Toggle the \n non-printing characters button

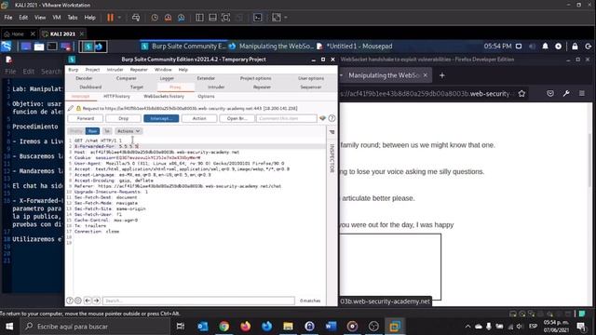pyautogui.click(x=107, y=131)
